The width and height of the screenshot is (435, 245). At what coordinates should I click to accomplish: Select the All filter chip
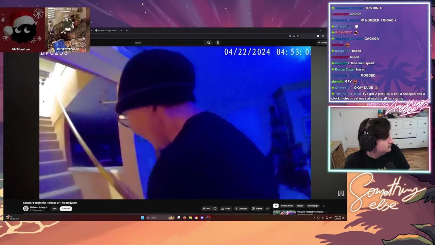(276, 206)
